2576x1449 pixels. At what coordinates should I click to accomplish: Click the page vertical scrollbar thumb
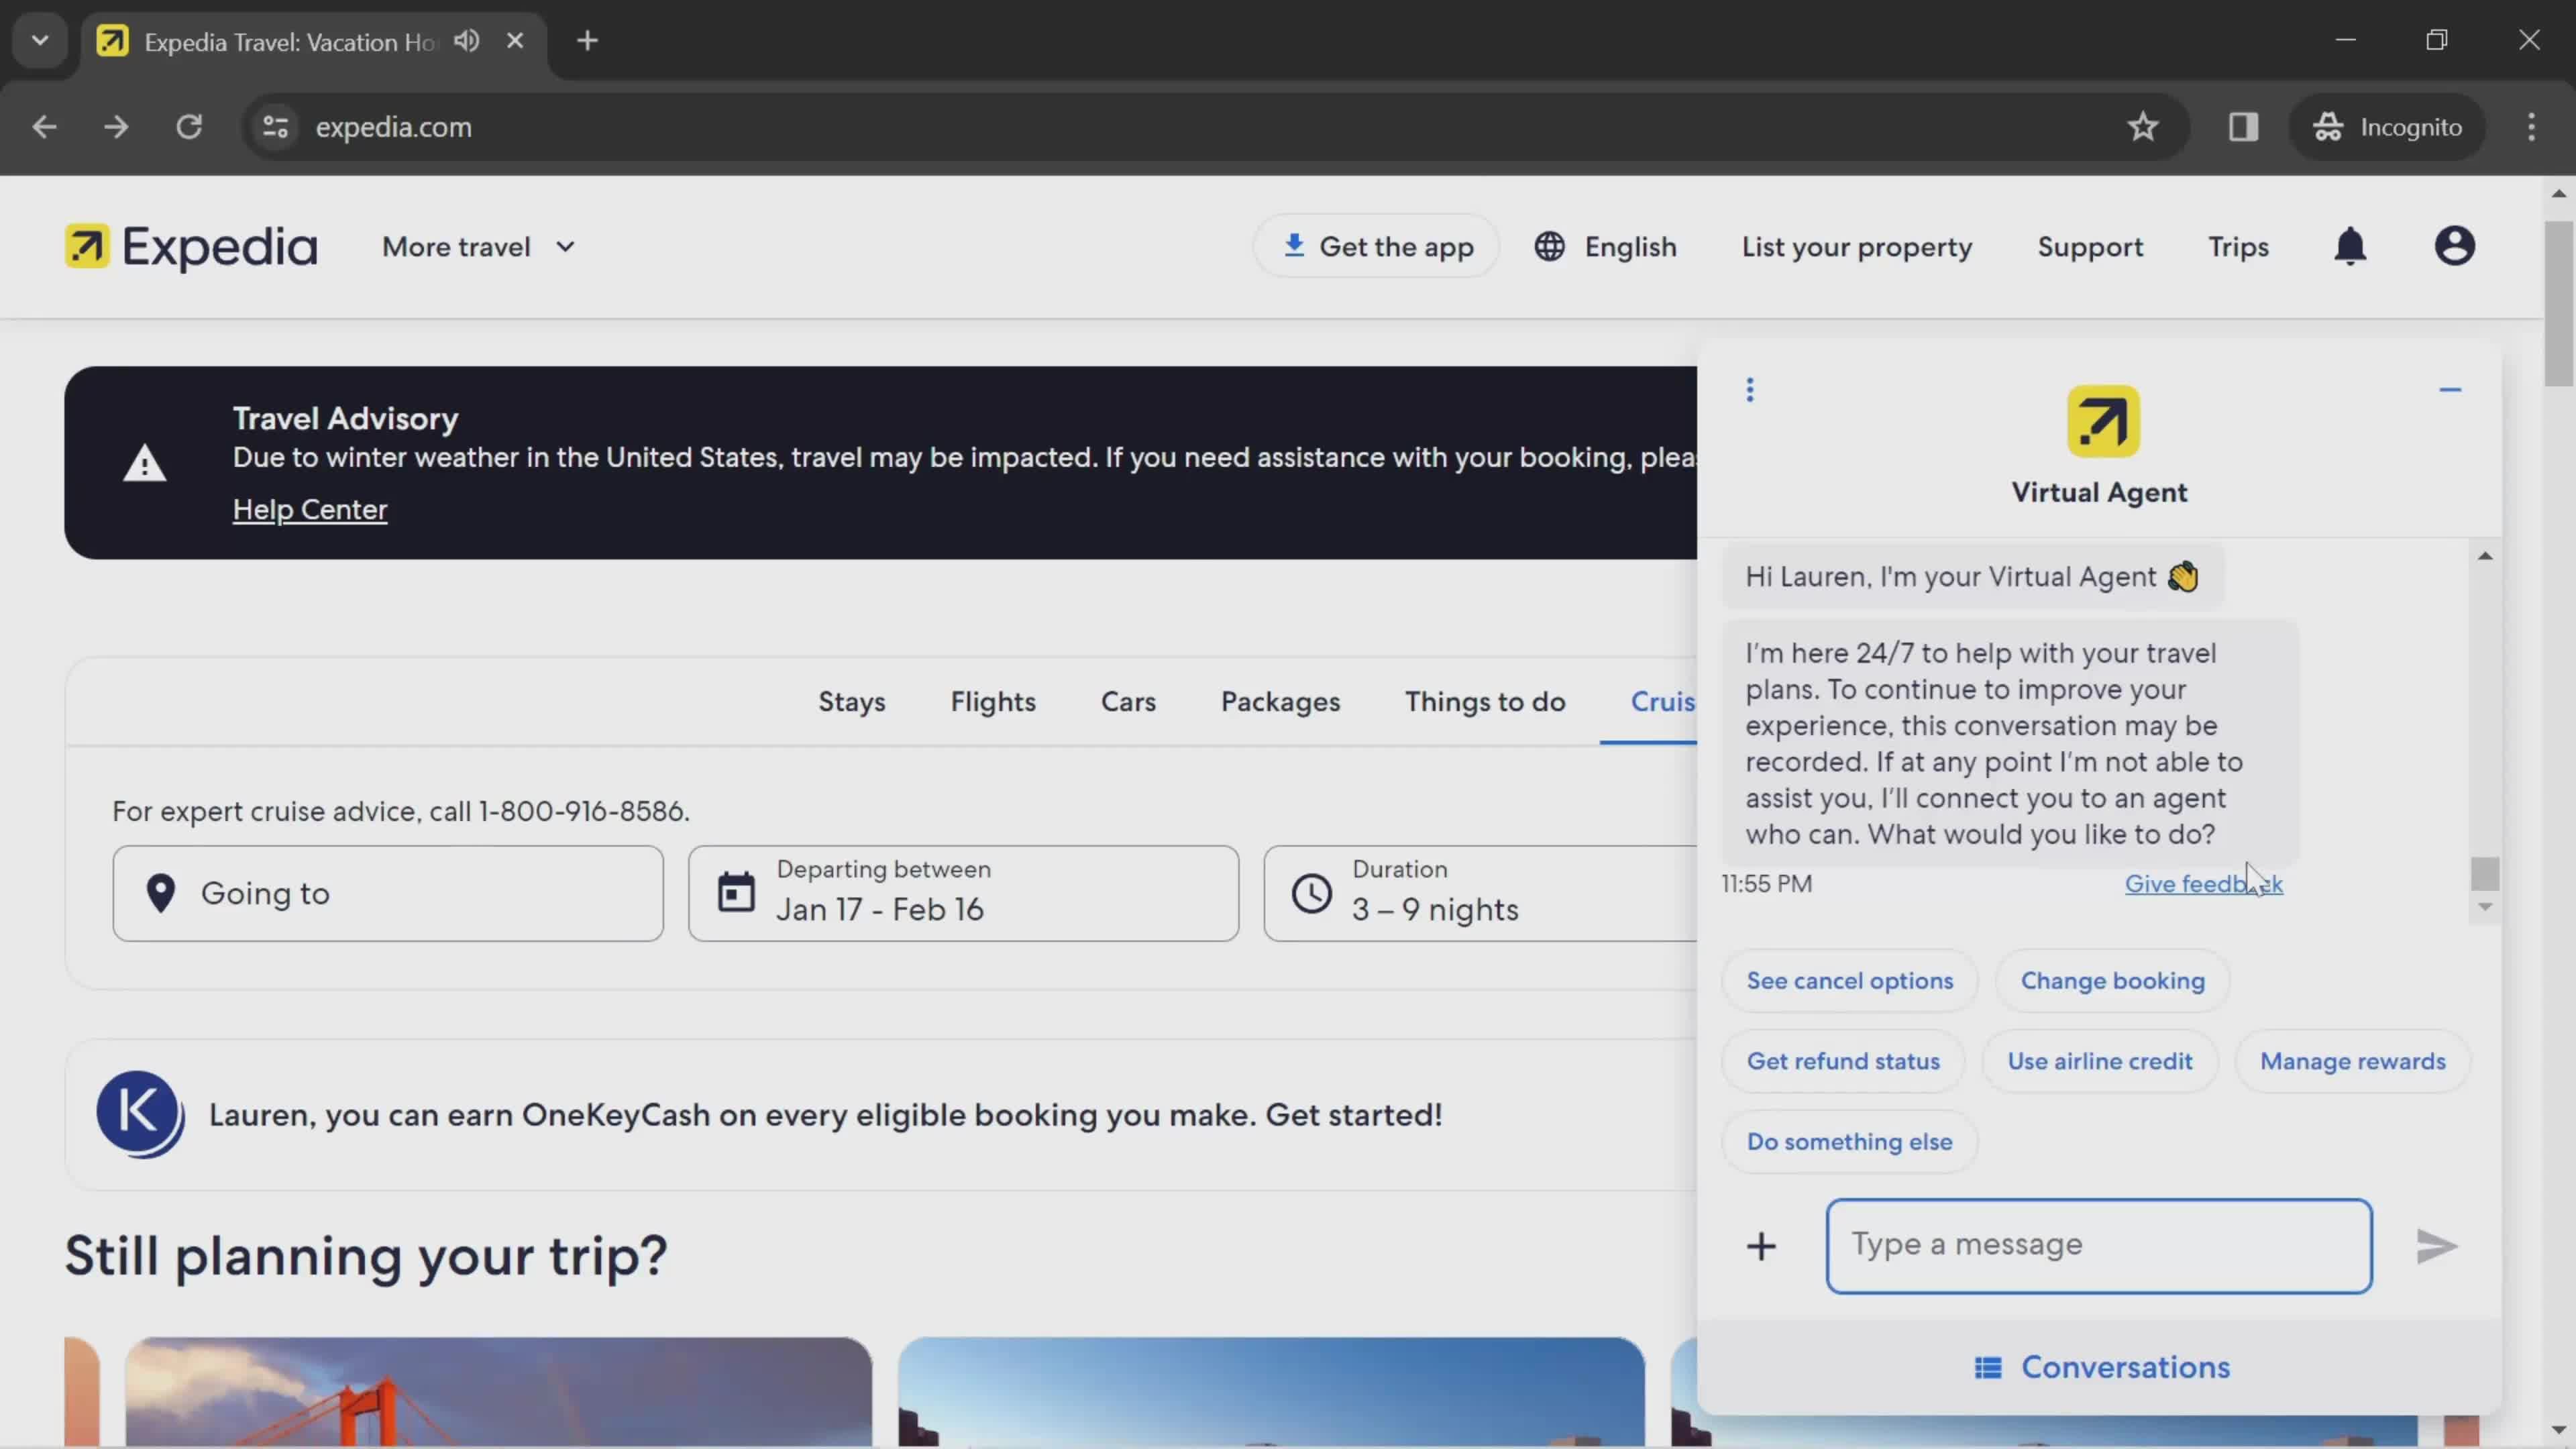click(2559, 303)
